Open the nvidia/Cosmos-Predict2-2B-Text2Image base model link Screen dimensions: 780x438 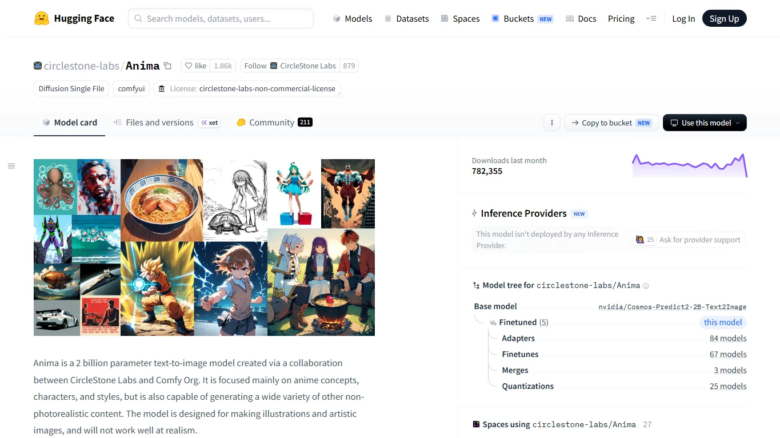[673, 307]
